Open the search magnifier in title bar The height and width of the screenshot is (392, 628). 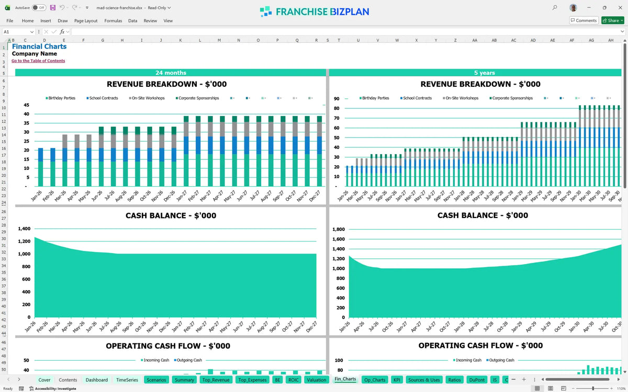(555, 8)
